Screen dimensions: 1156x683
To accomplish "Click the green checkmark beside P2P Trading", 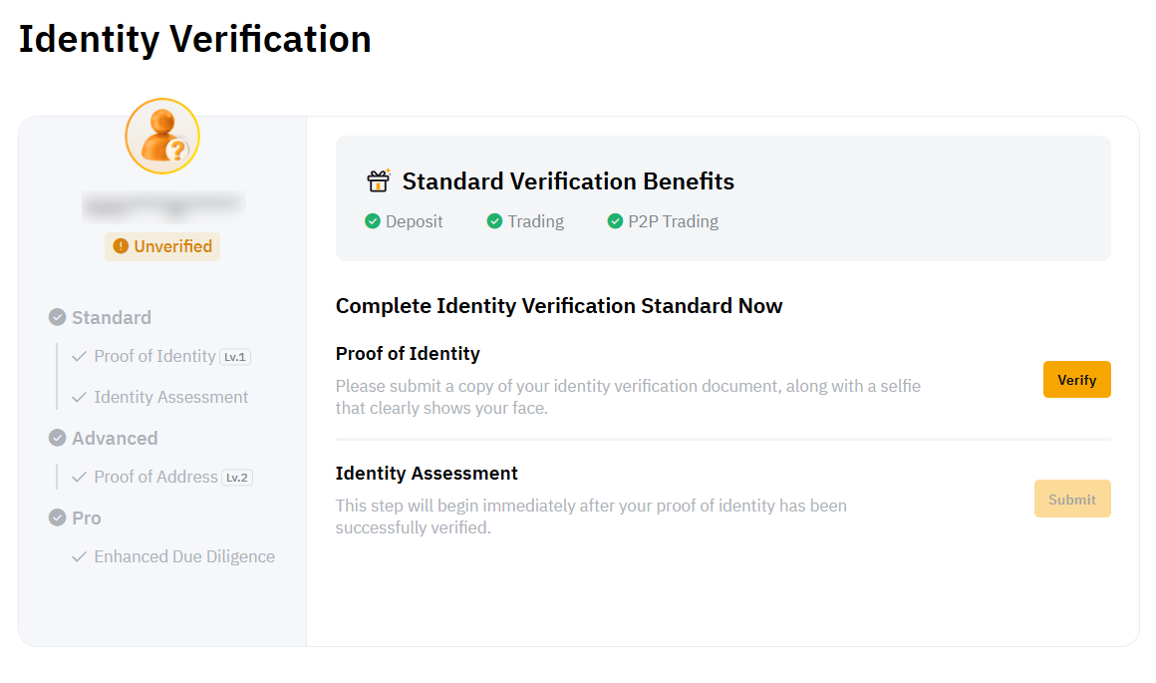I will 615,221.
